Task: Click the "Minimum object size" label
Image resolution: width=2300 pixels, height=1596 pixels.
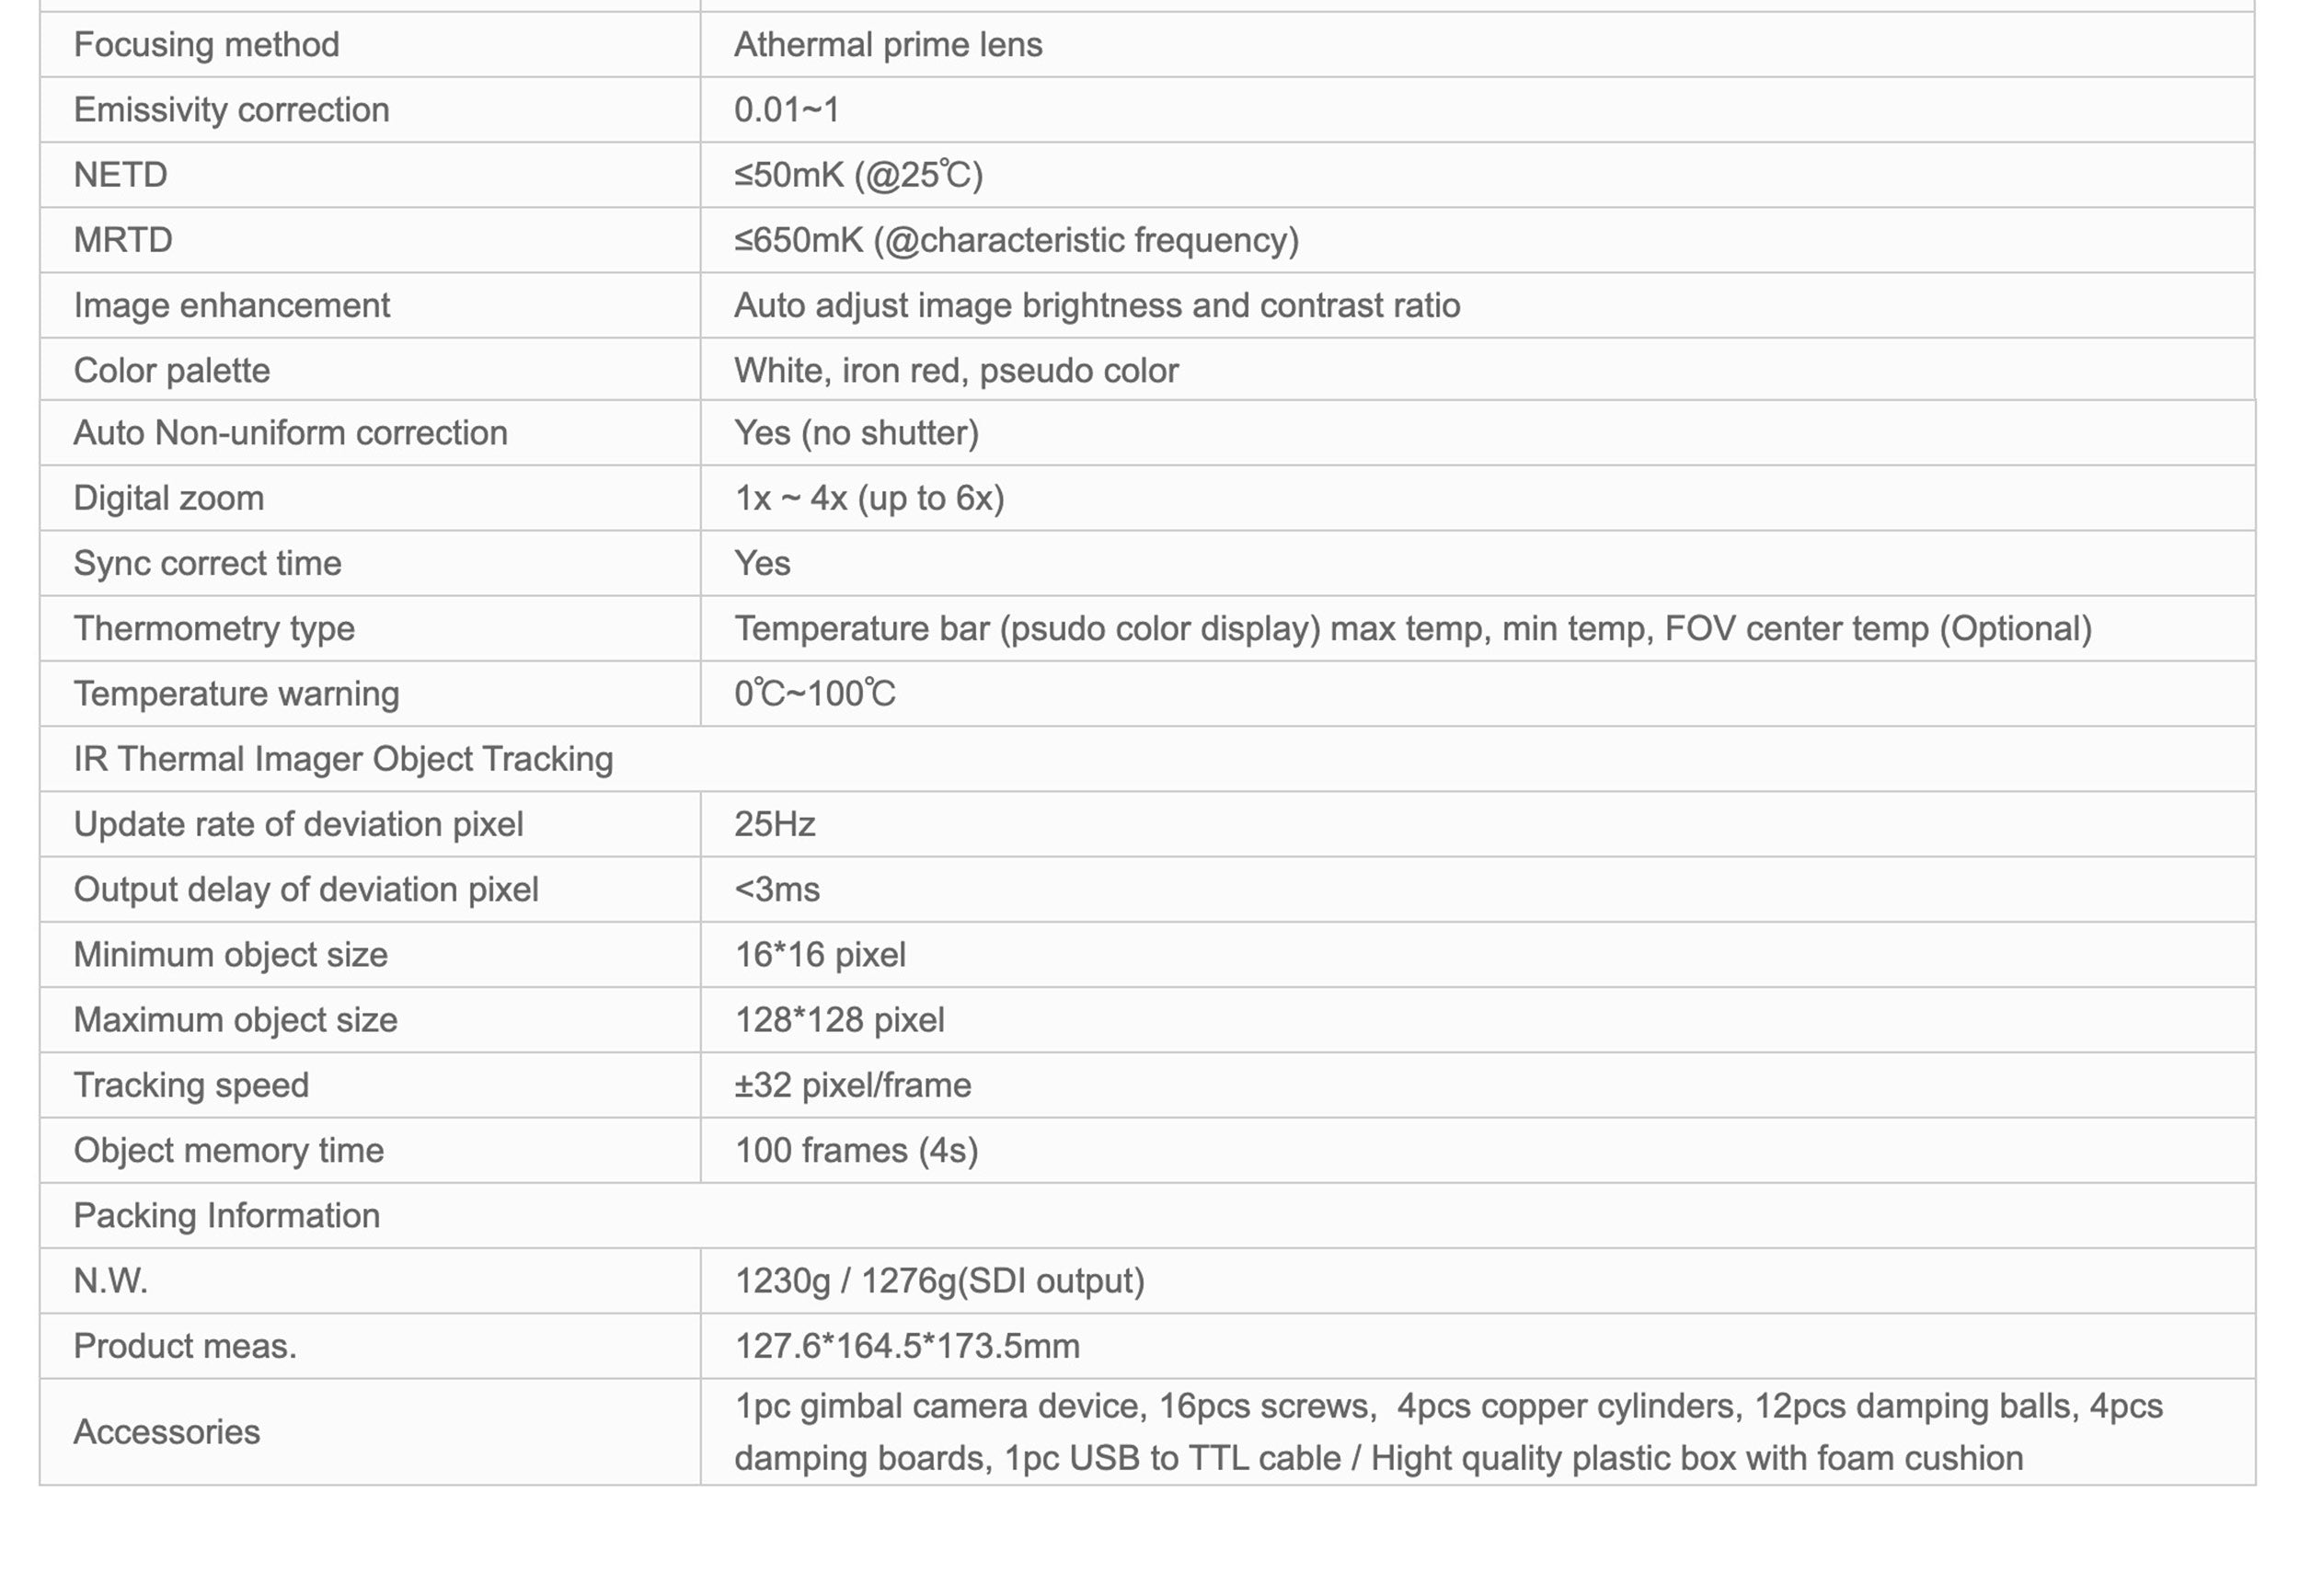Action: (x=230, y=955)
